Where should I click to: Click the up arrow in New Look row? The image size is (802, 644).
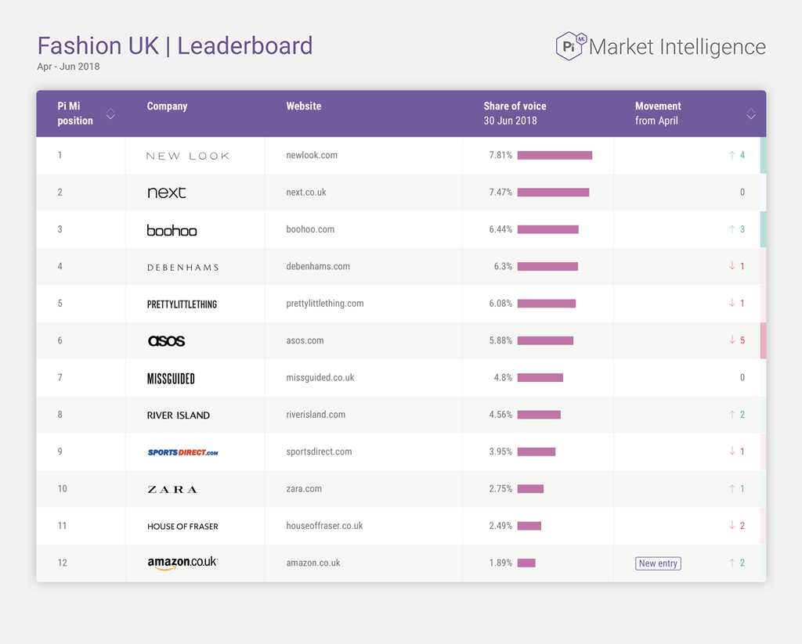[x=732, y=155]
